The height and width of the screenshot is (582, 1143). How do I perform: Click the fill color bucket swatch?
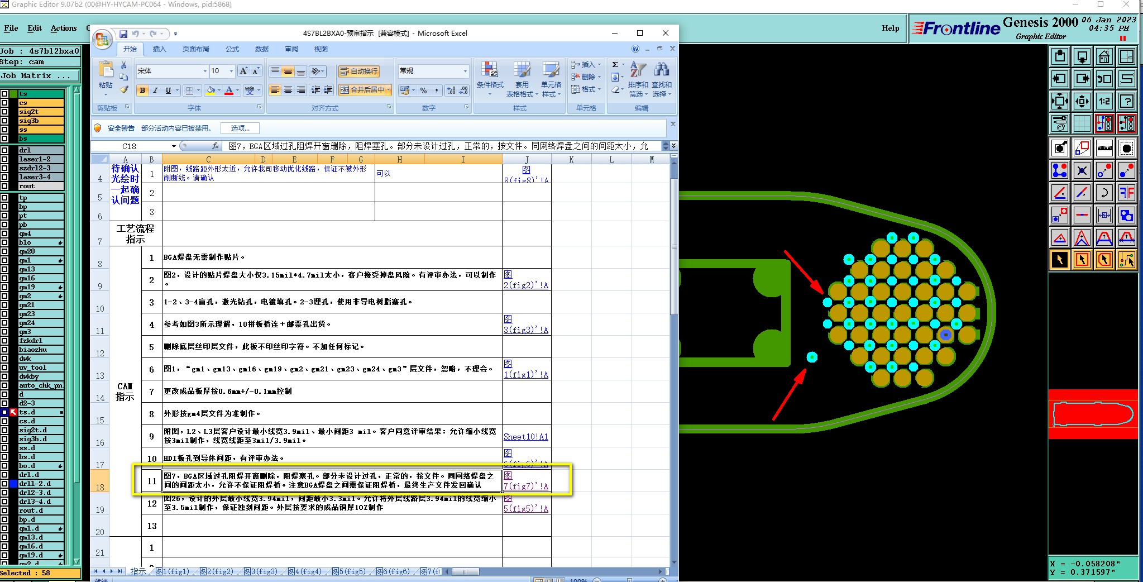[x=211, y=90]
